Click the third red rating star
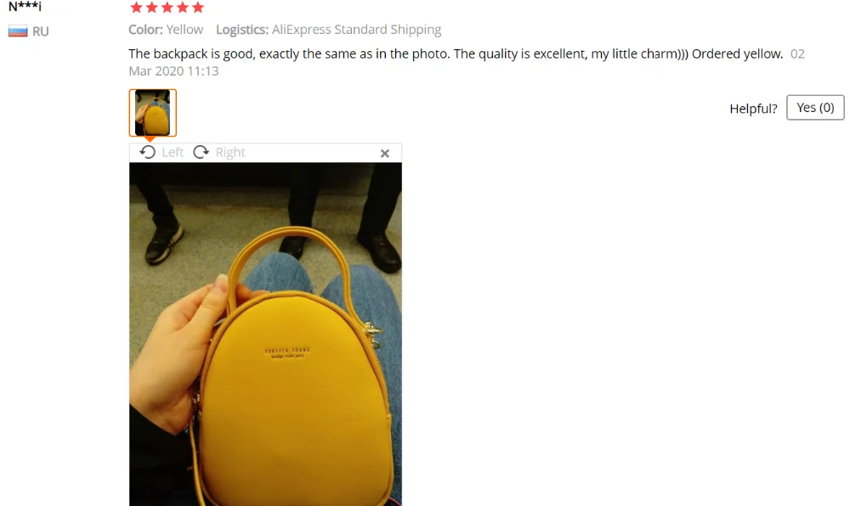Screen dimensions: 850x506 pos(167,7)
